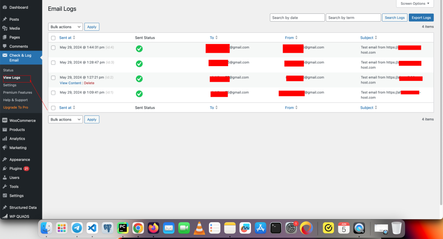Open the Dashboard menu icon
This screenshot has height=239, width=443.
coord(5,7)
